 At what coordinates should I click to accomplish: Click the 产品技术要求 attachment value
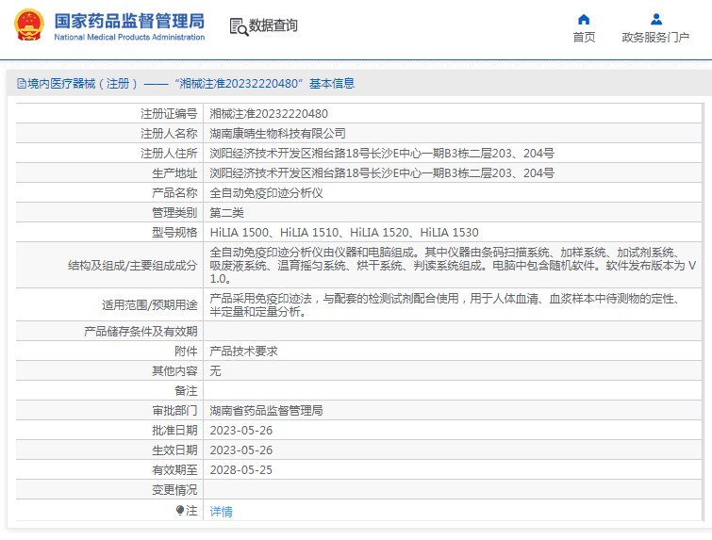click(243, 351)
